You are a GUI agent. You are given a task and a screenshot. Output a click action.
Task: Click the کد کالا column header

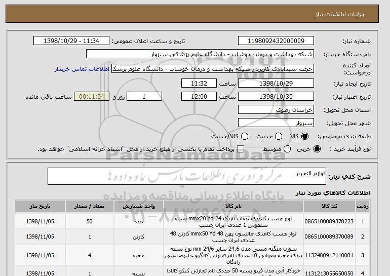tap(329, 207)
